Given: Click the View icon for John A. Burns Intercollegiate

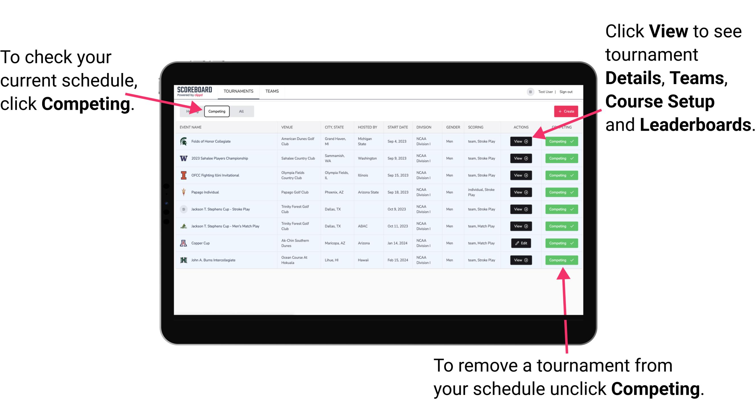Looking at the screenshot, I should point(521,260).
